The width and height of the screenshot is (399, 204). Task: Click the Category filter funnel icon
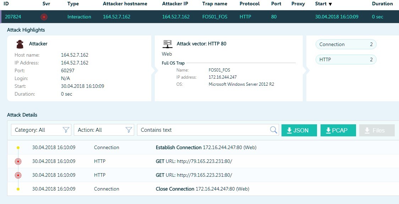point(66,130)
